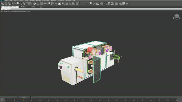Open the View reference coordinate dropdown
The image size is (182, 102).
(x=47, y=3)
